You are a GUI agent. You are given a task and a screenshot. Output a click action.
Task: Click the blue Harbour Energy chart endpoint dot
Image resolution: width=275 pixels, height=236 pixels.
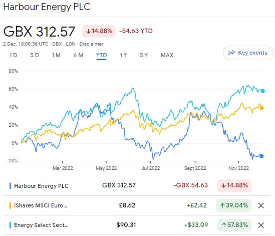(261, 156)
